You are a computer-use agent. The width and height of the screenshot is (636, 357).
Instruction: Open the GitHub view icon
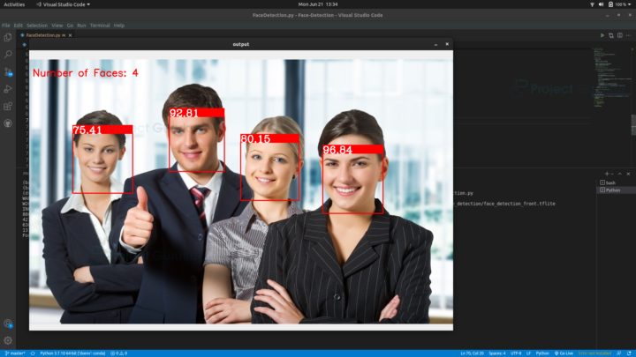coord(8,123)
